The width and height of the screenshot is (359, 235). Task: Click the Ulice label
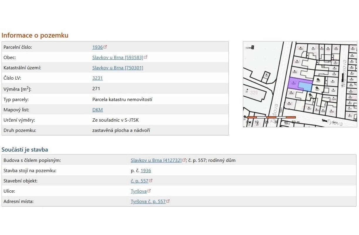click(x=9, y=191)
